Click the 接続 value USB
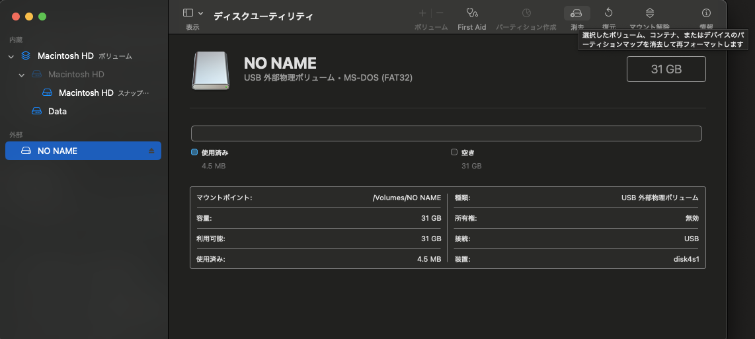 [692, 239]
